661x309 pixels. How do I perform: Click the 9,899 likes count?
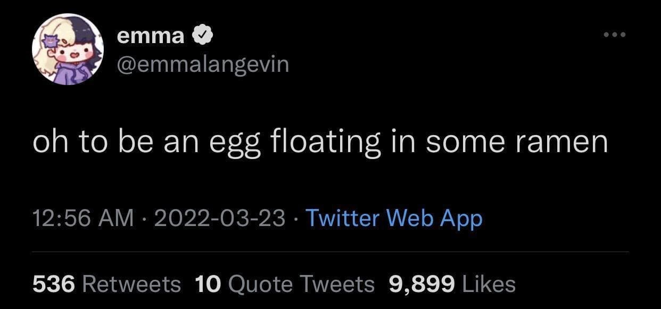[422, 284]
